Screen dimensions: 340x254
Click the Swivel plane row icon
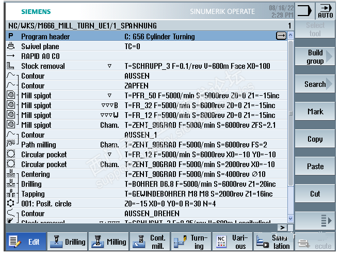point(11,46)
